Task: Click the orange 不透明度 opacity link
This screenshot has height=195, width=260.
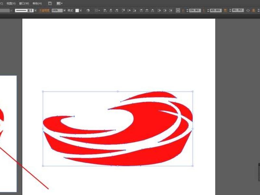Action: pyautogui.click(x=44, y=11)
